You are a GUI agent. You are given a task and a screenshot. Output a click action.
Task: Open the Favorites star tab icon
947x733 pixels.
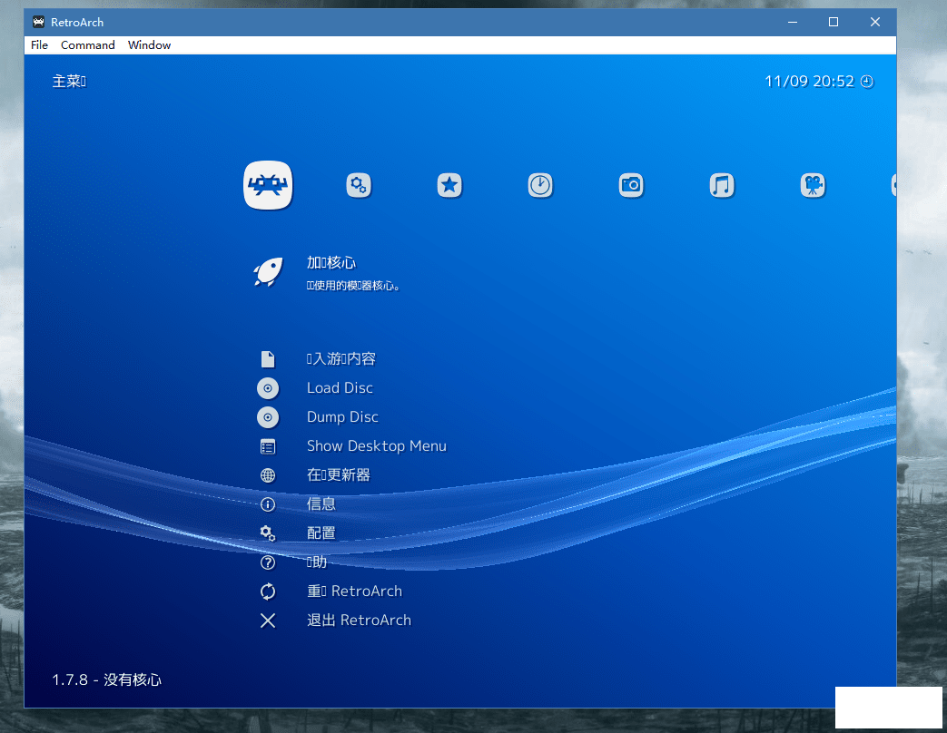pos(449,184)
